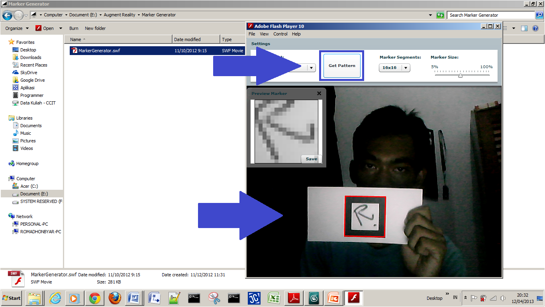Image resolution: width=545 pixels, height=307 pixels.
Task: Expand hidden icons in the system tray
Action: (465, 298)
